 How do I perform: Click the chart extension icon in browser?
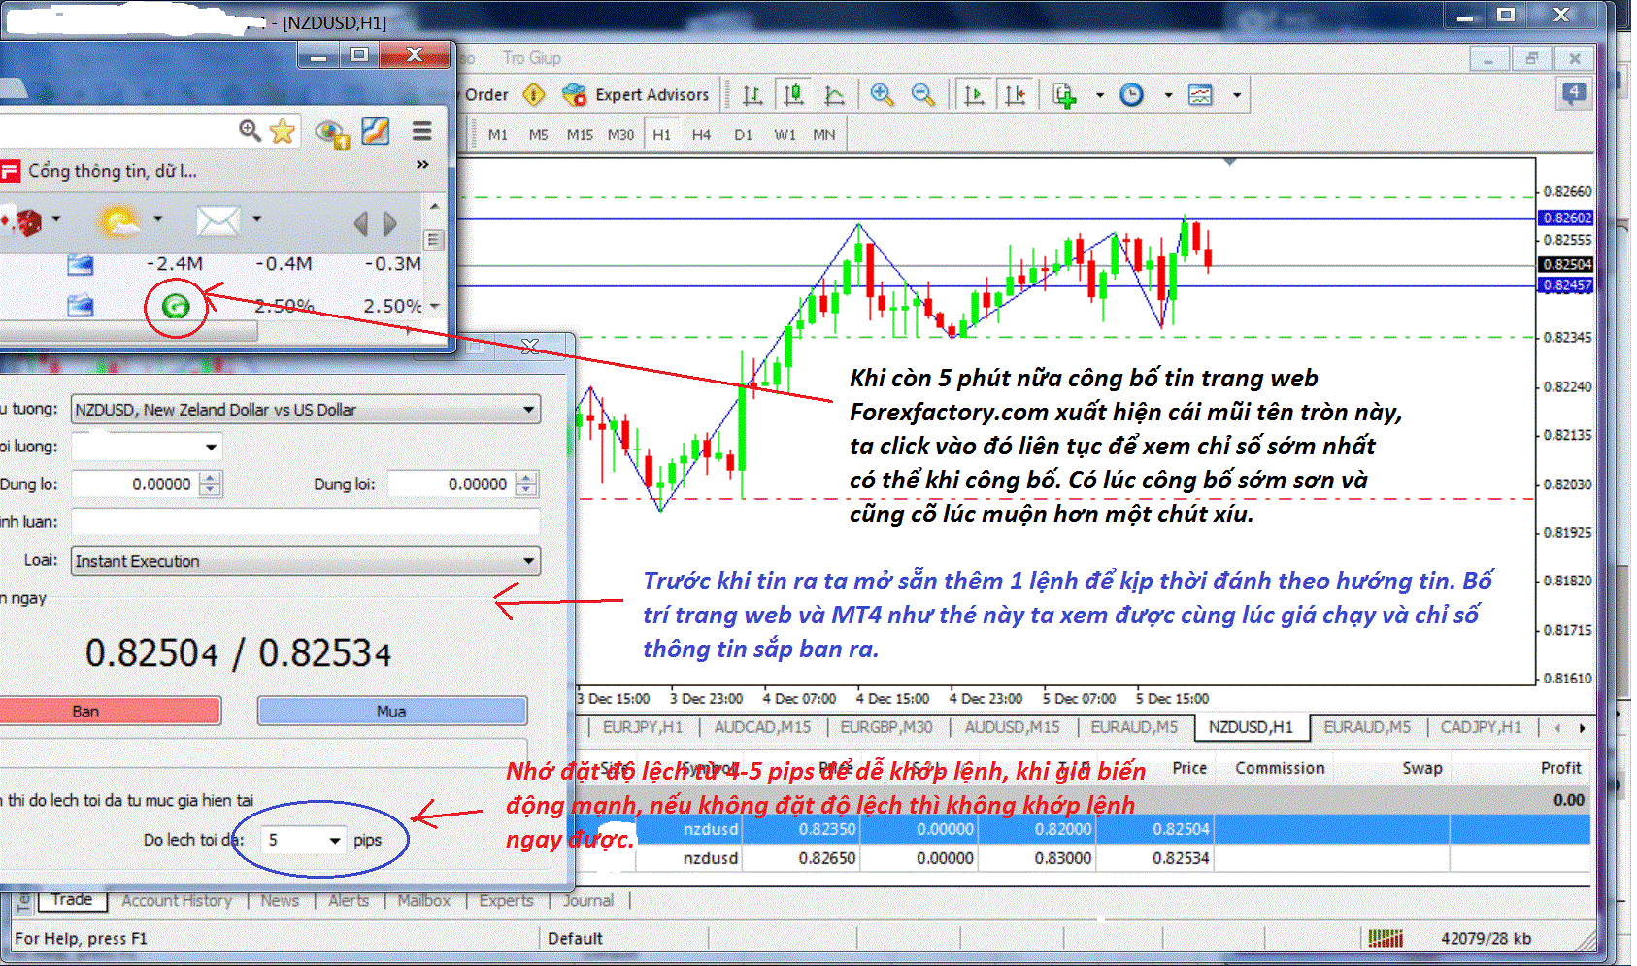[x=376, y=131]
